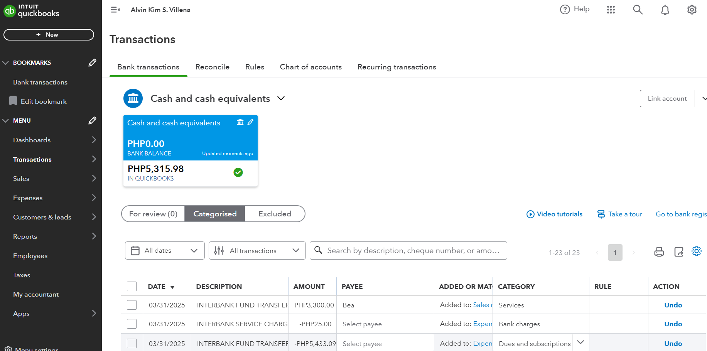707x351 pixels.
Task: Open the Help menu
Action: pyautogui.click(x=575, y=9)
